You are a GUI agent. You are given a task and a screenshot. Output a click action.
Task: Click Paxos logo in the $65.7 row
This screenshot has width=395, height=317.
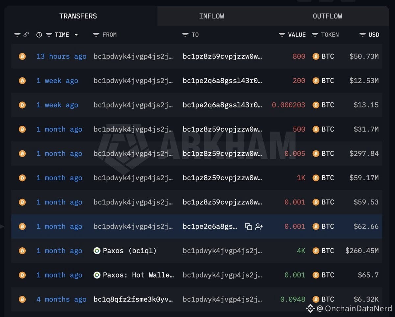click(x=97, y=275)
